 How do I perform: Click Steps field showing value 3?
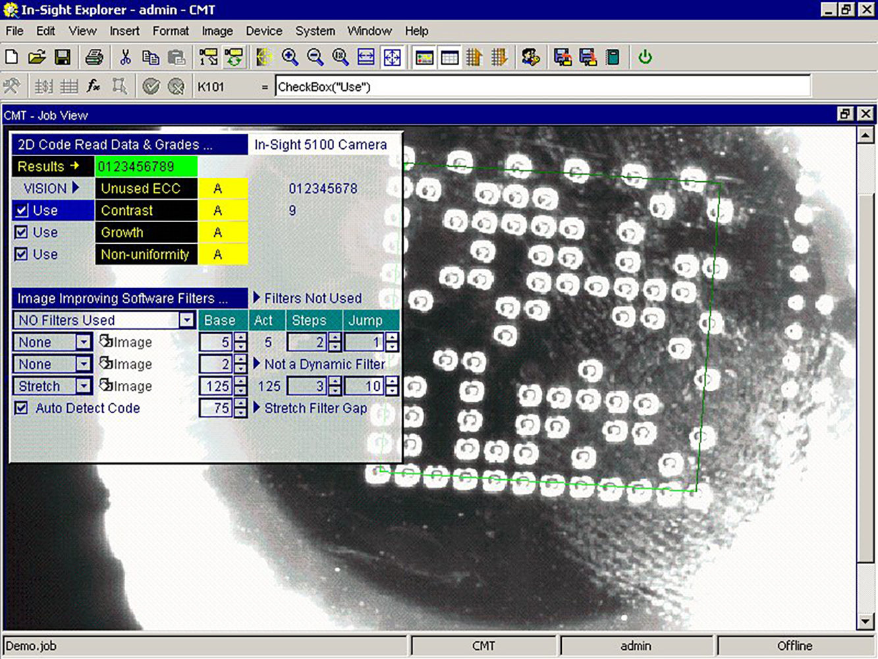308,386
